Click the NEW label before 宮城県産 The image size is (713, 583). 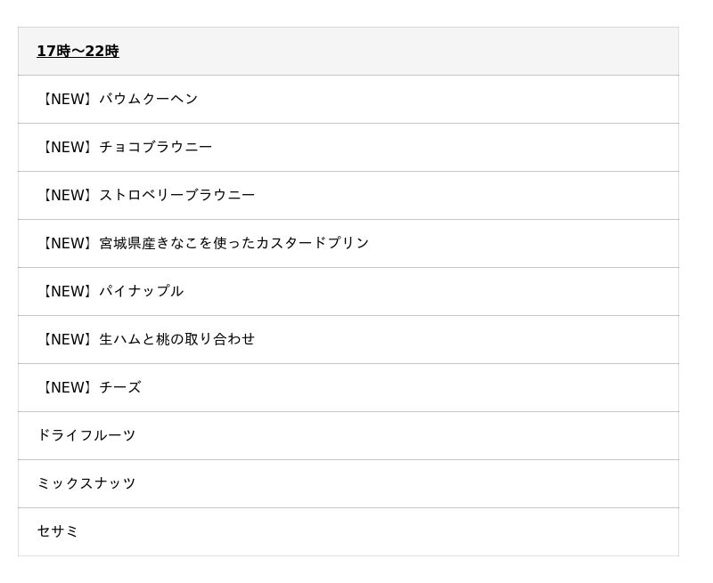tap(67, 243)
